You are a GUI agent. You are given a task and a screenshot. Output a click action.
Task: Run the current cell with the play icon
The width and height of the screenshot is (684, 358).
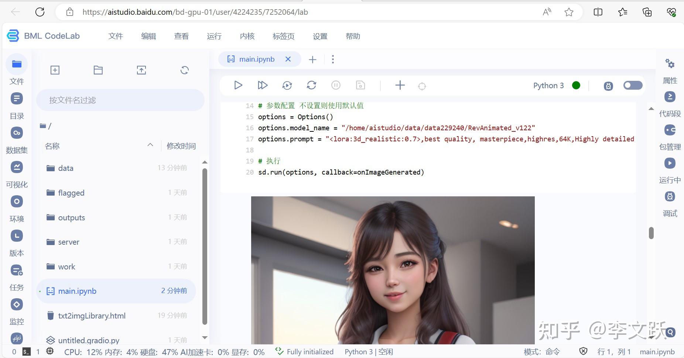238,85
